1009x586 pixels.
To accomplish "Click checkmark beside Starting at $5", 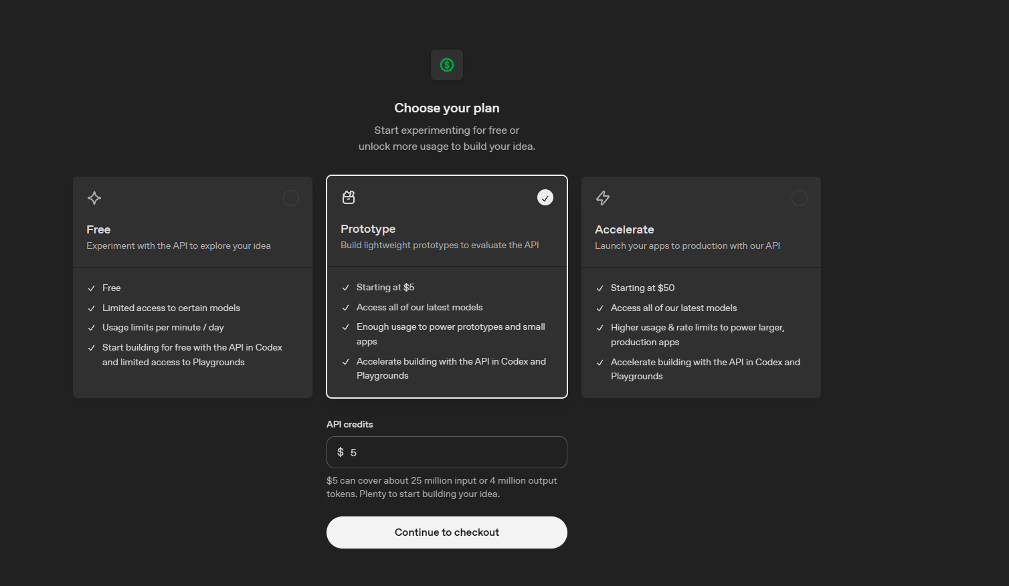I will pos(346,288).
